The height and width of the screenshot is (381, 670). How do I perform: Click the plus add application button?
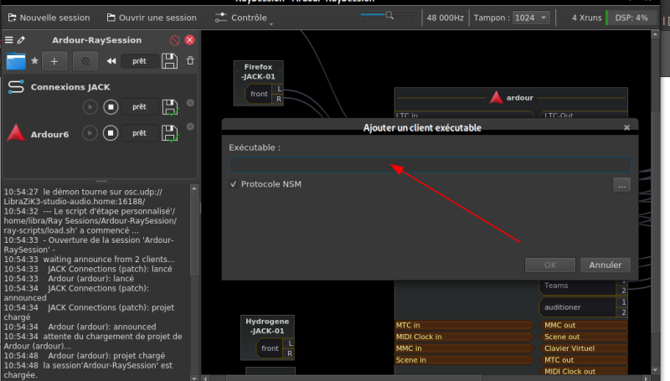54,61
